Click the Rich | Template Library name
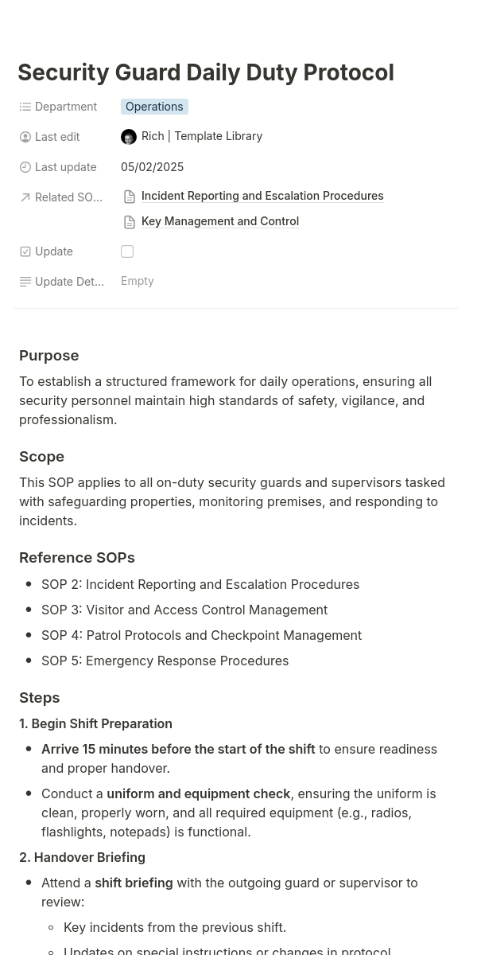The width and height of the screenshot is (477, 955). [202, 136]
